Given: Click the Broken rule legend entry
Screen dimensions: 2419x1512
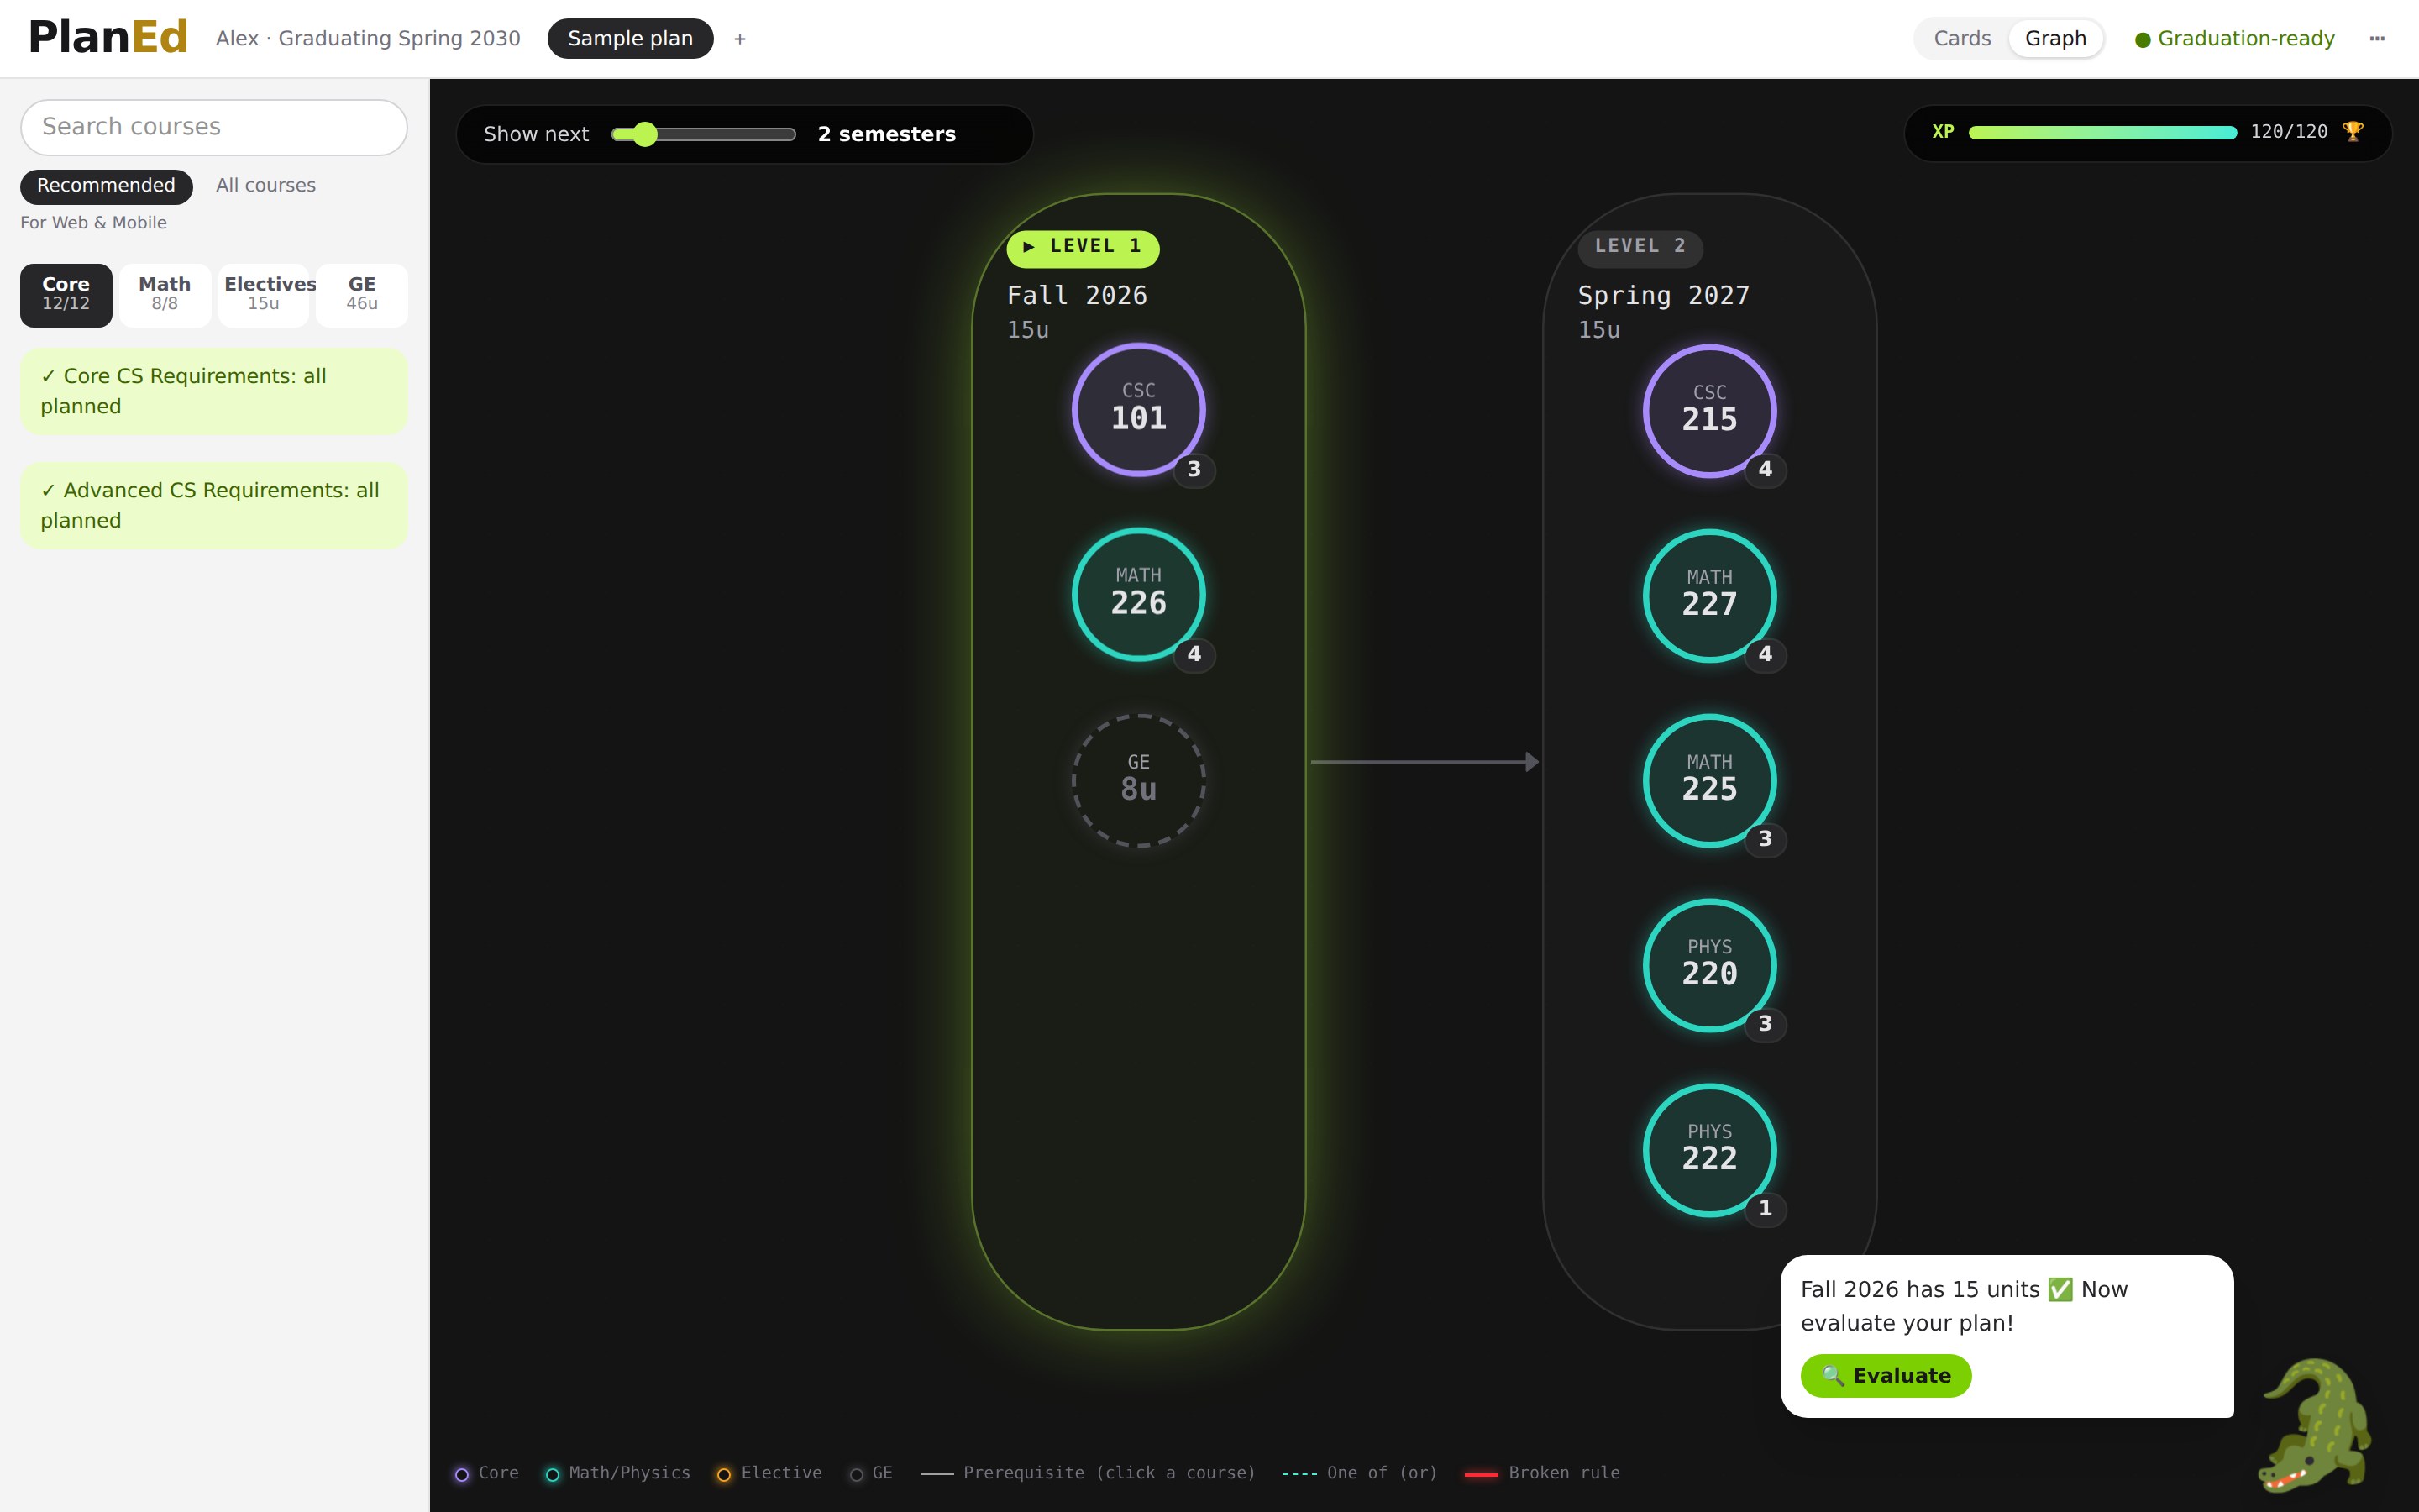Looking at the screenshot, I should [x=1542, y=1473].
